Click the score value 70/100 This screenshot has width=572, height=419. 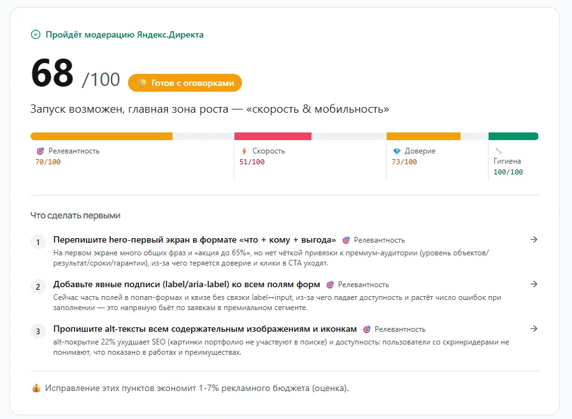pos(48,162)
